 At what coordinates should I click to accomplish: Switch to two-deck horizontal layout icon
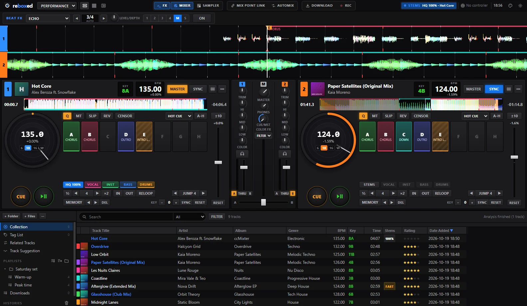tap(85, 6)
